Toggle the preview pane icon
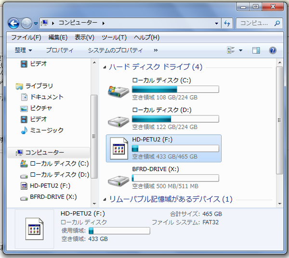The height and width of the screenshot is (258, 289). (x=256, y=50)
